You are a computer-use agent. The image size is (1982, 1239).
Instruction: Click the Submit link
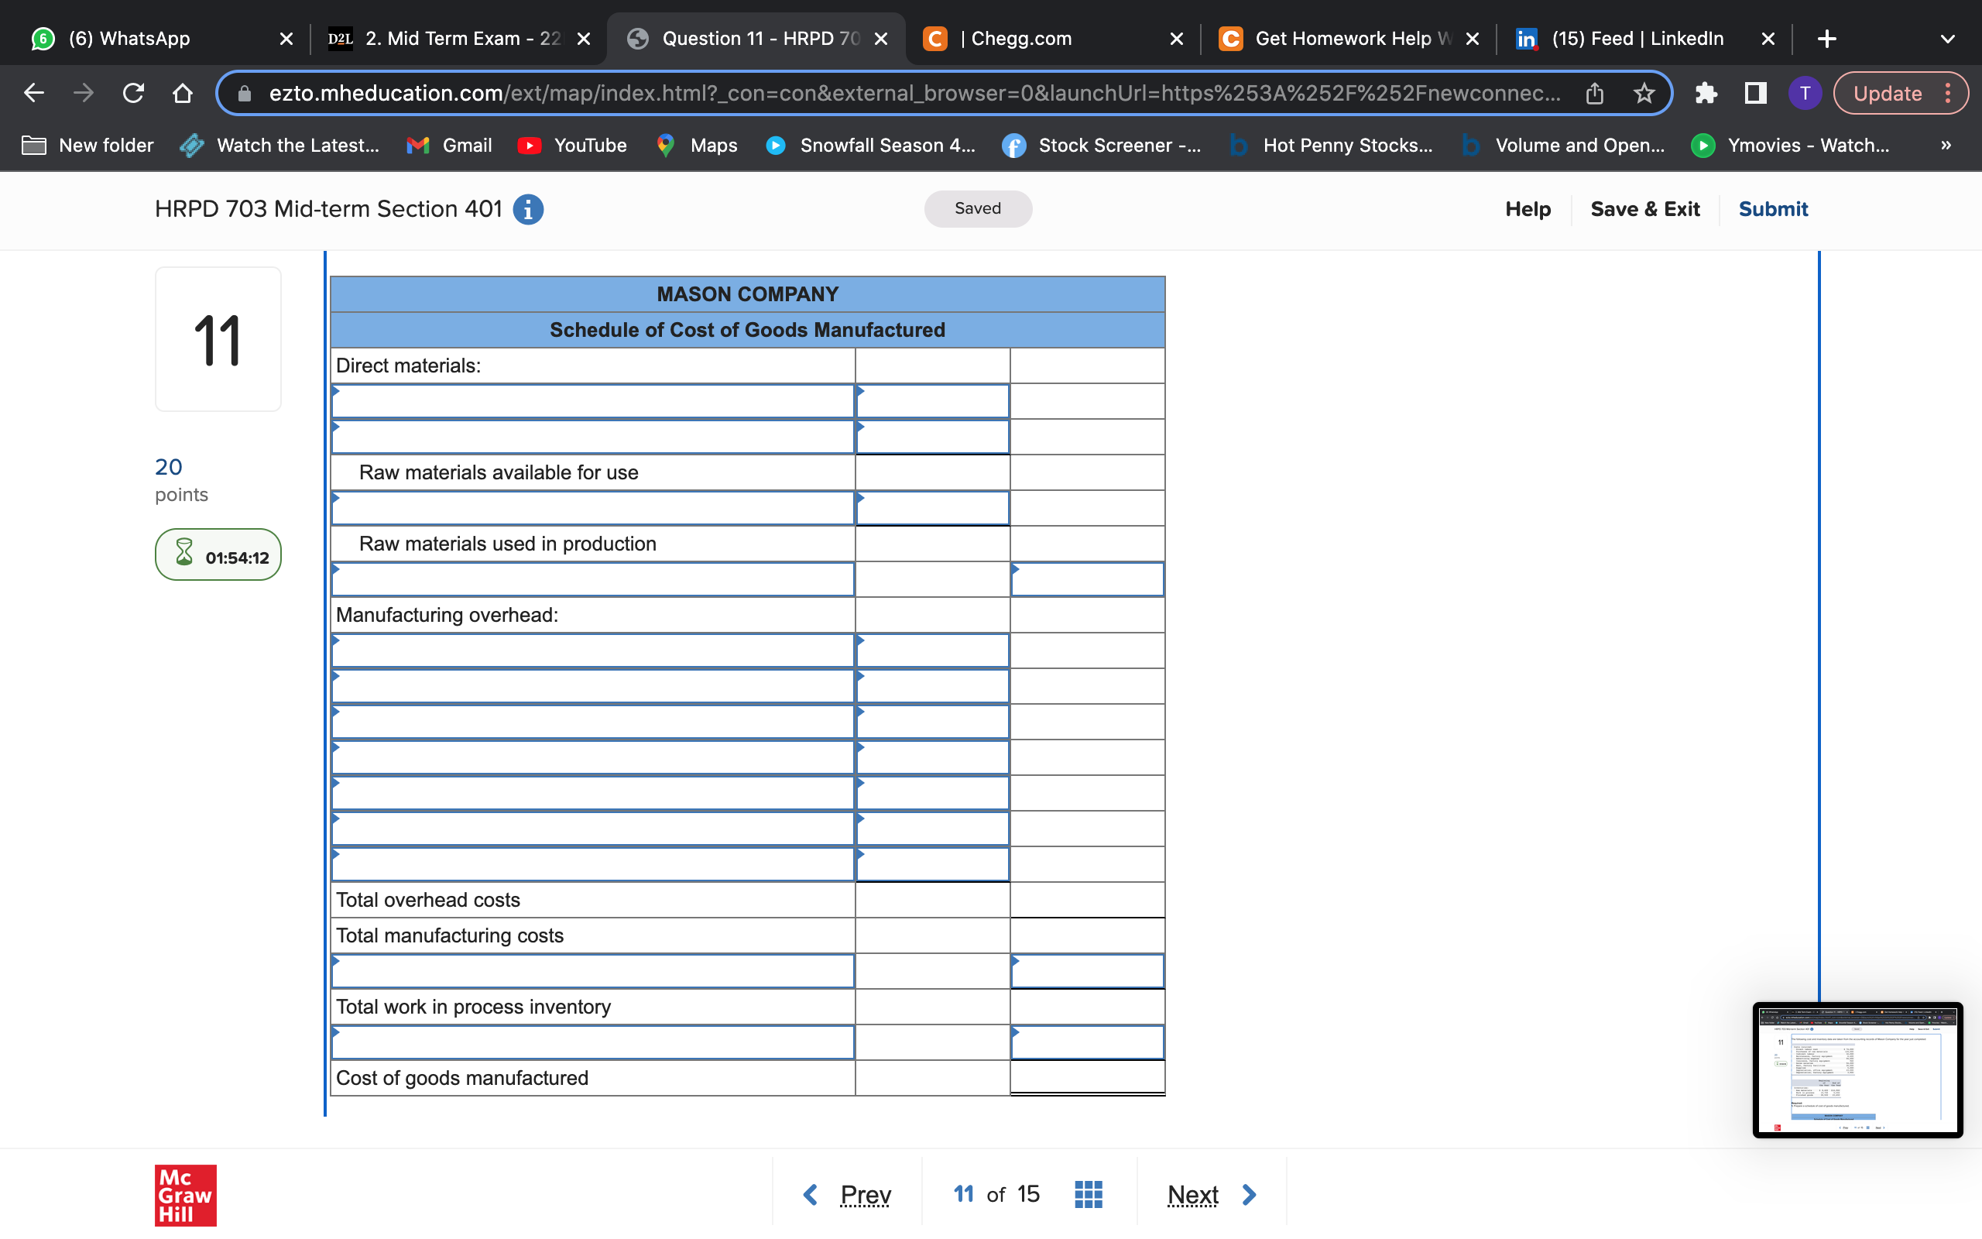coord(1772,209)
